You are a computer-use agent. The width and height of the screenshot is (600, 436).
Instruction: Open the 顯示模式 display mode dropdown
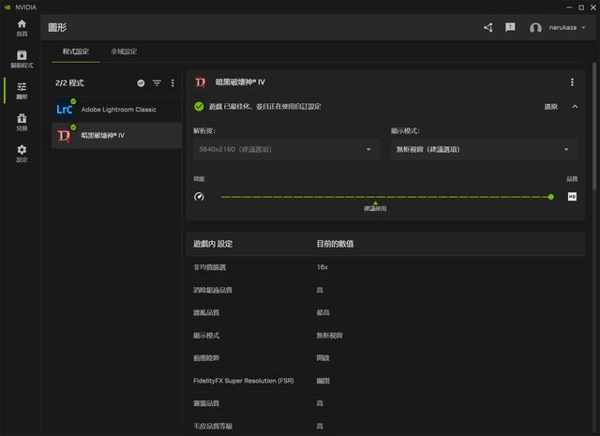click(484, 149)
